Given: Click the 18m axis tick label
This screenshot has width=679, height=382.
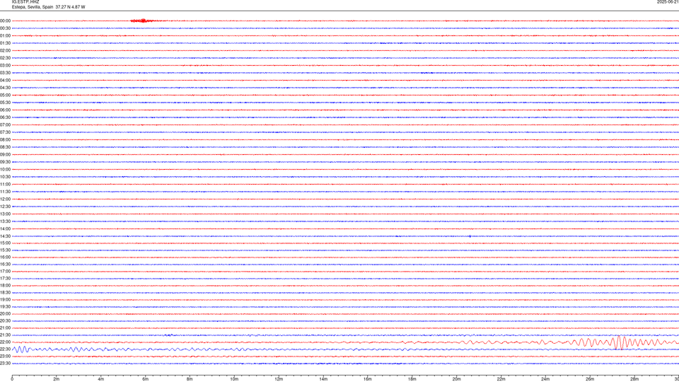Looking at the screenshot, I should point(412,379).
